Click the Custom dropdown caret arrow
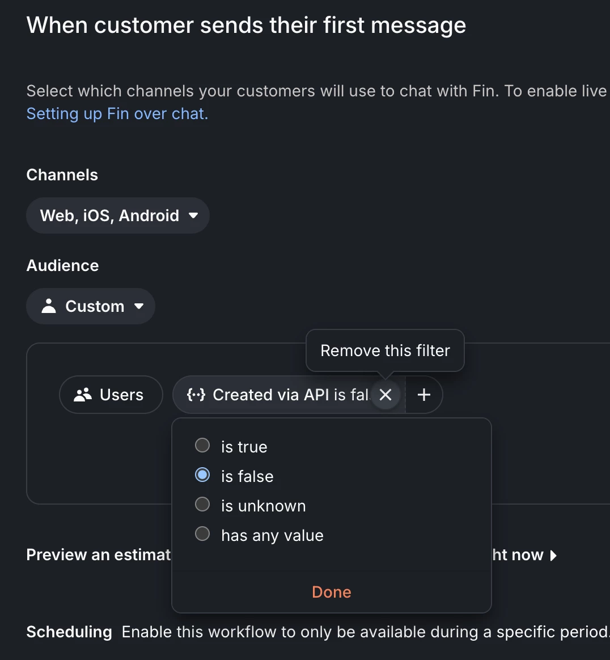This screenshot has width=610, height=660. pos(139,306)
